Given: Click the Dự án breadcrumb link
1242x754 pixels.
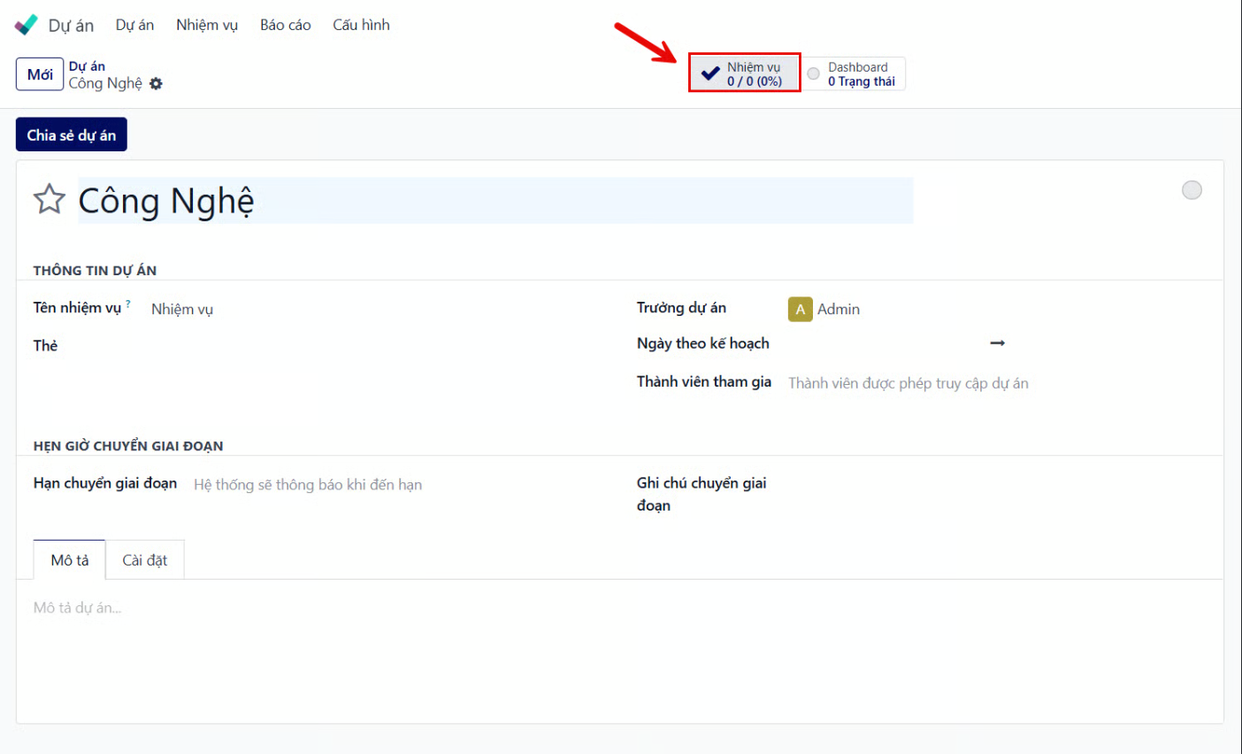Looking at the screenshot, I should coord(87,66).
